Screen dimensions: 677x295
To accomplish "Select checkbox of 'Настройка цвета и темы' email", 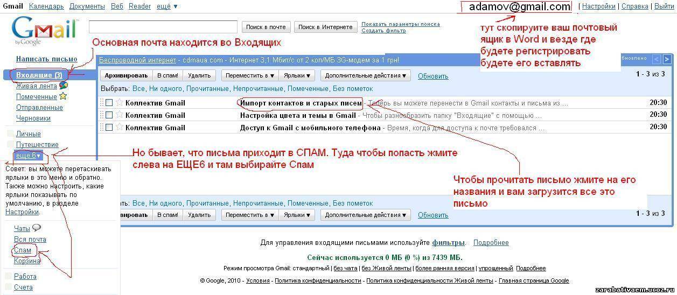I will (109, 115).
